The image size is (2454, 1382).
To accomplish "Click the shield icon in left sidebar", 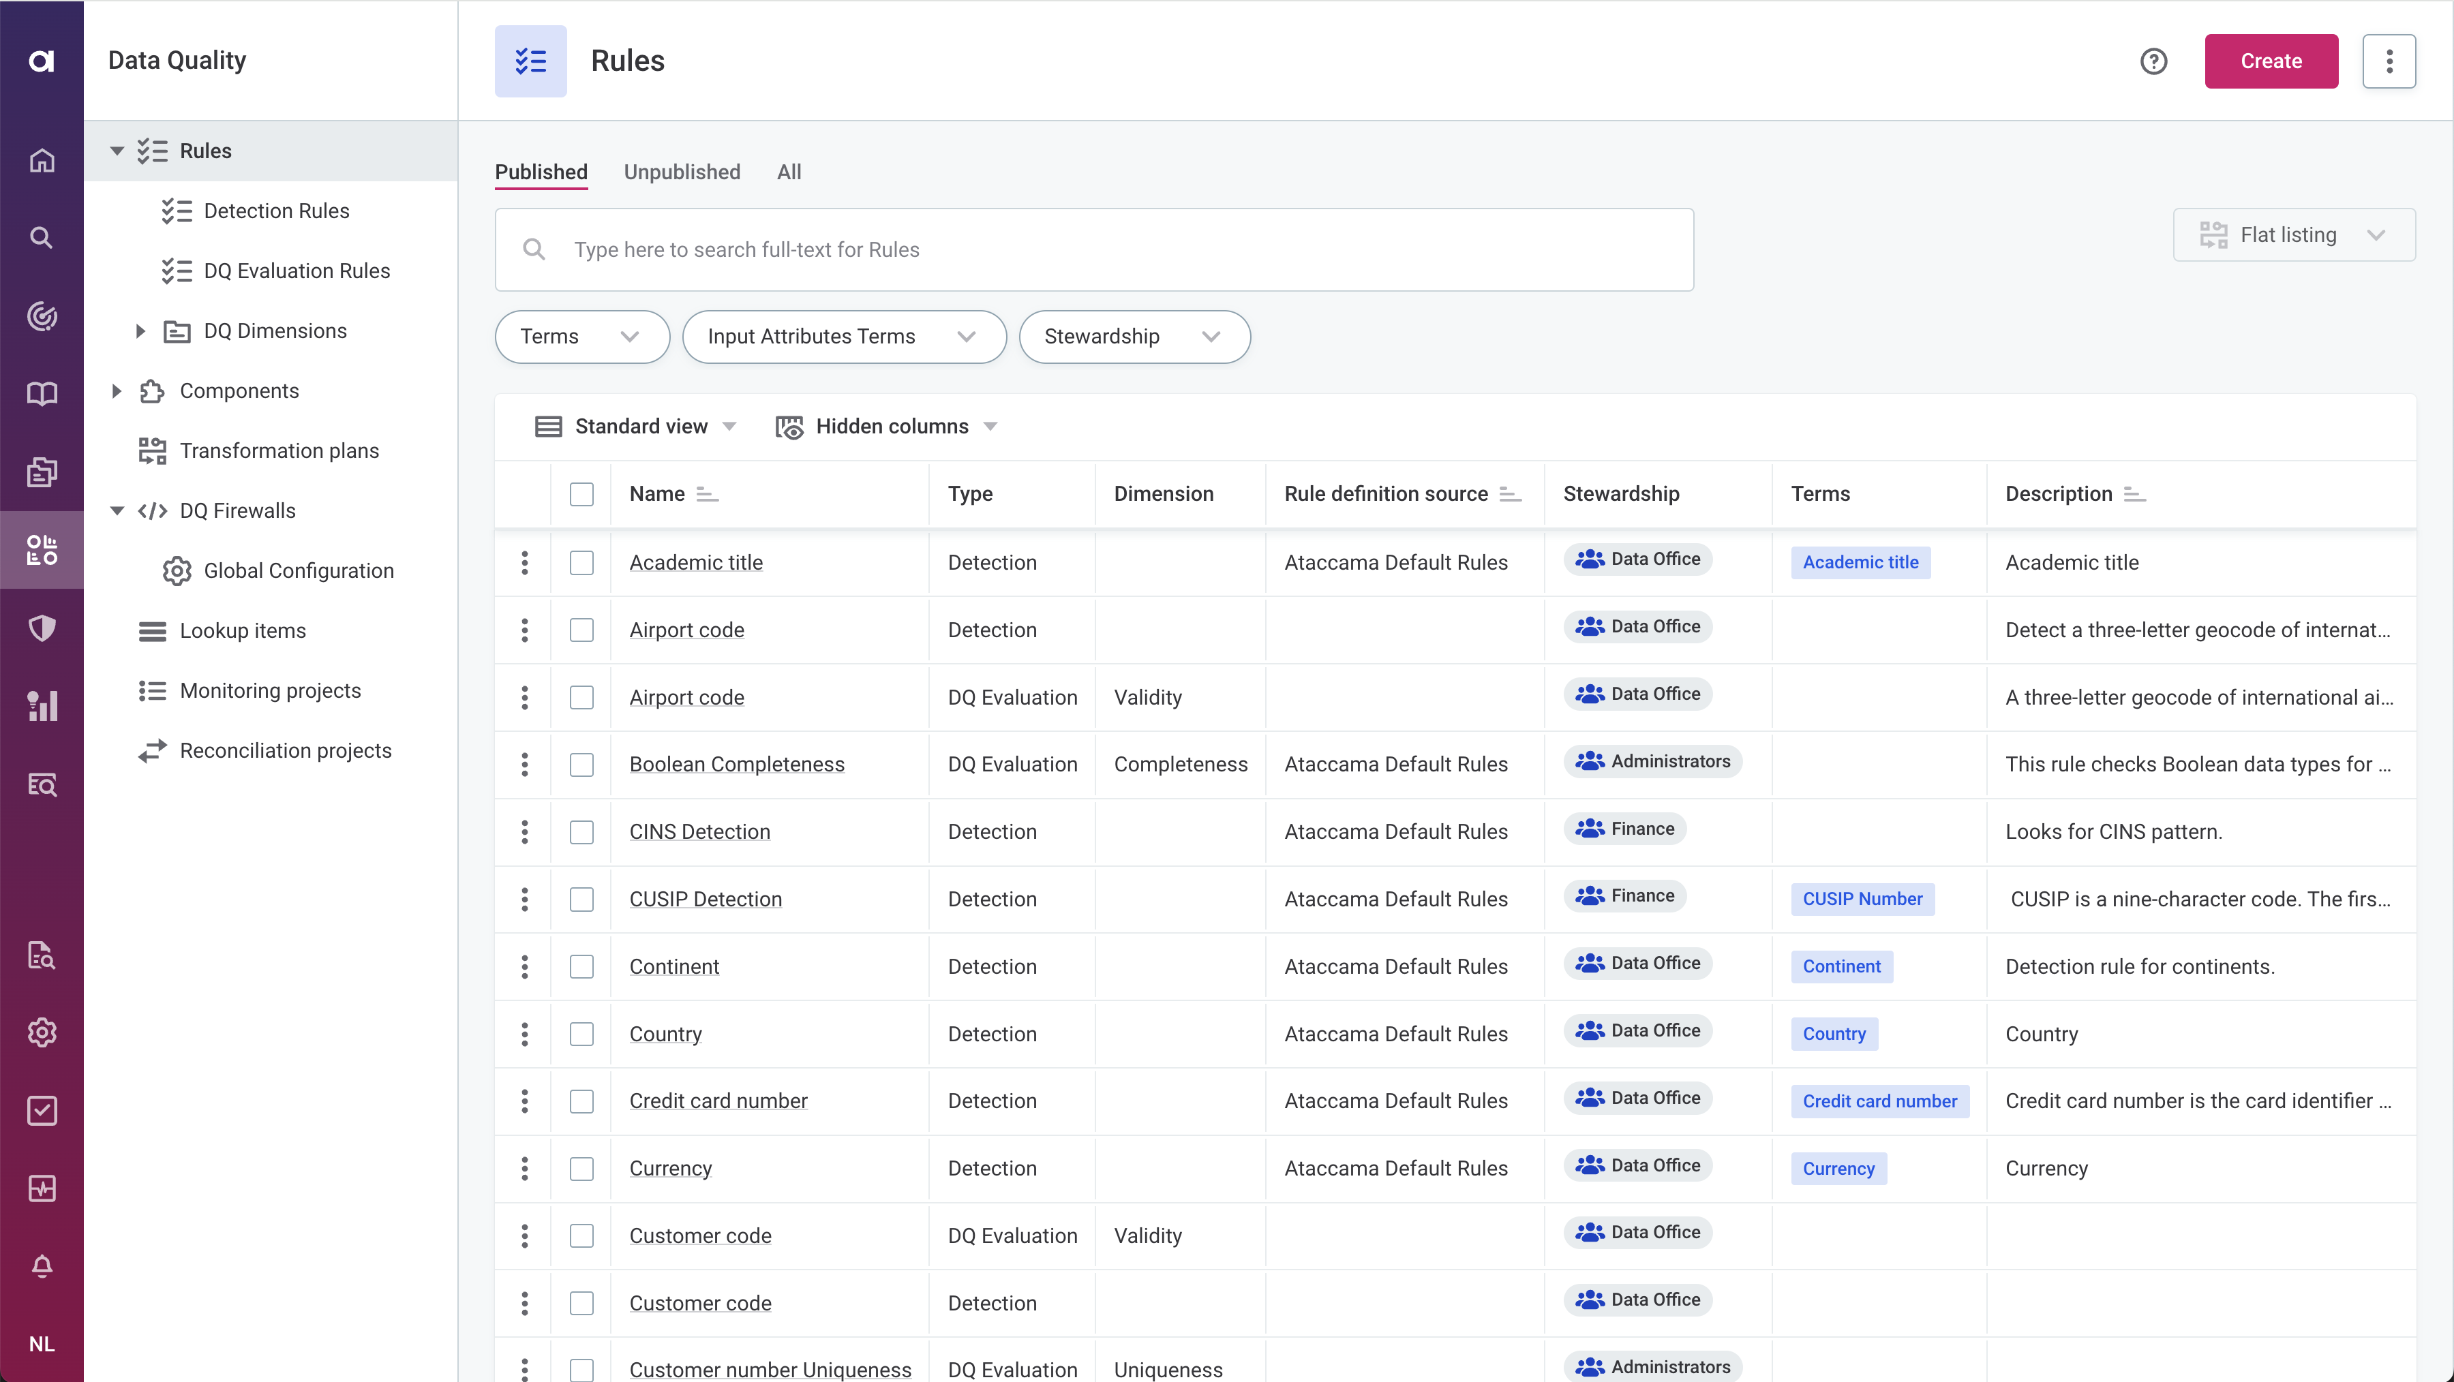I will [41, 628].
